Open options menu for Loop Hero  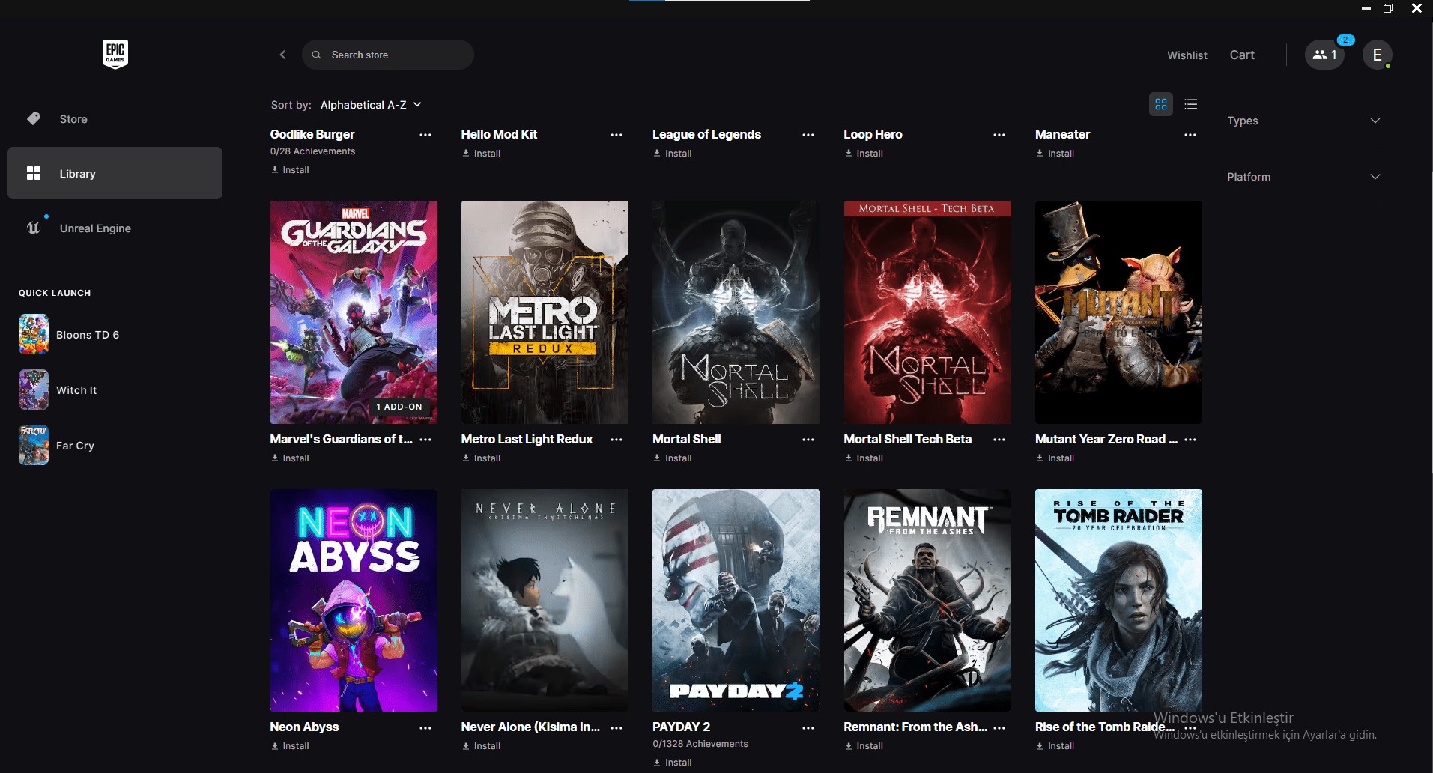point(999,135)
